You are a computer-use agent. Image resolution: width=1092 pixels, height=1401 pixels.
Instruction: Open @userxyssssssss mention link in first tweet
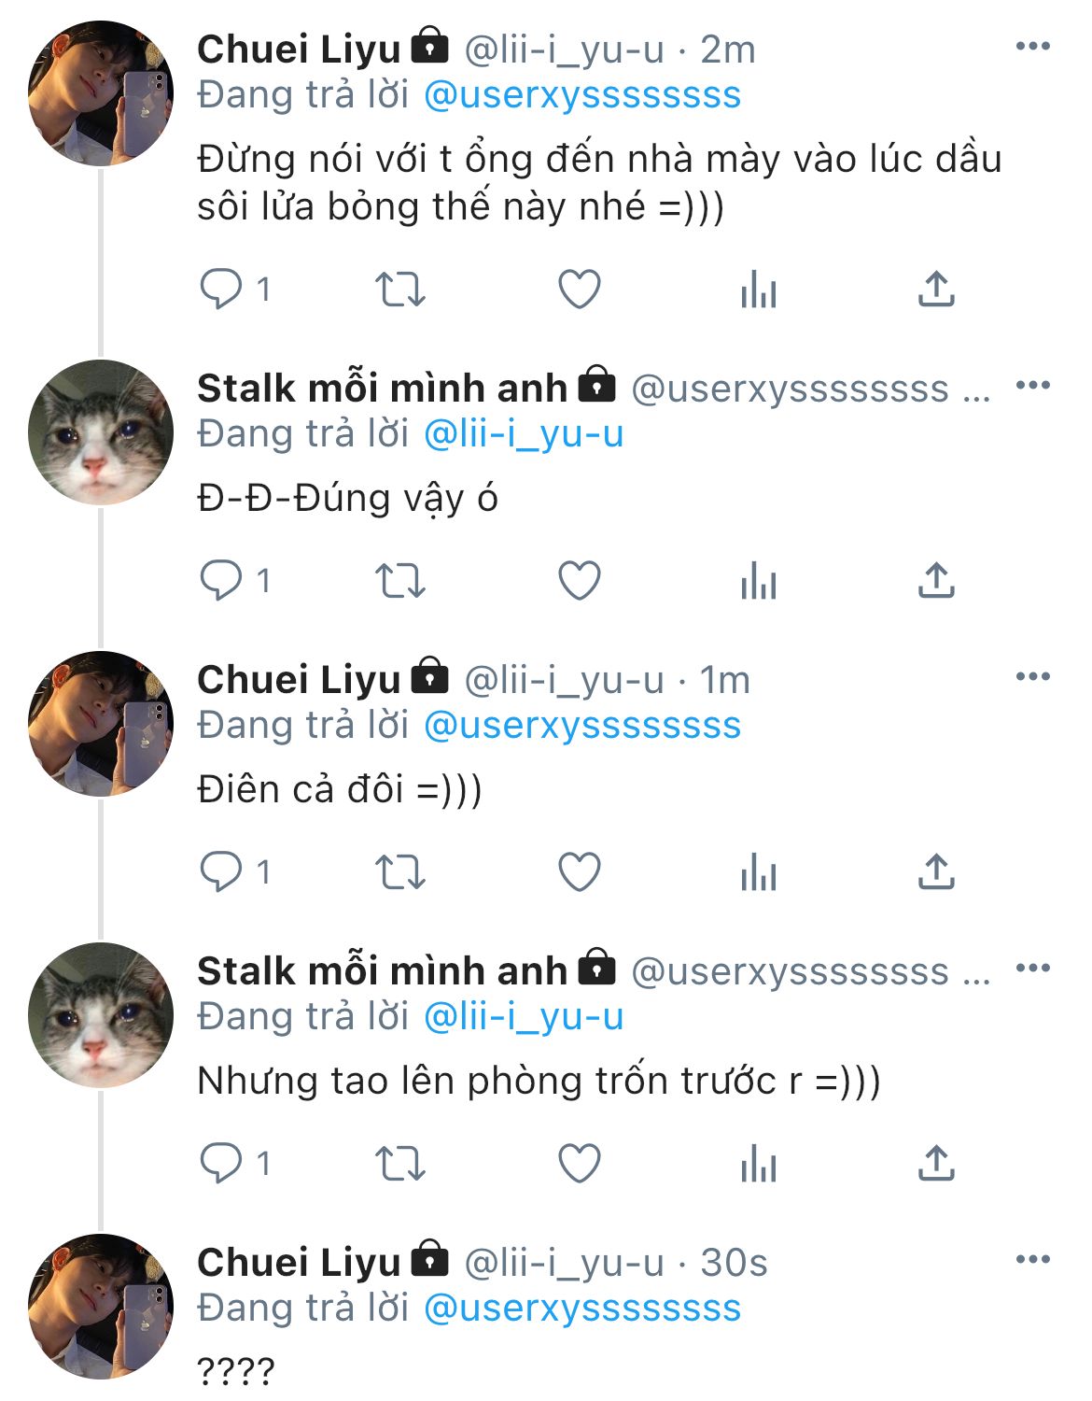pyautogui.click(x=582, y=95)
